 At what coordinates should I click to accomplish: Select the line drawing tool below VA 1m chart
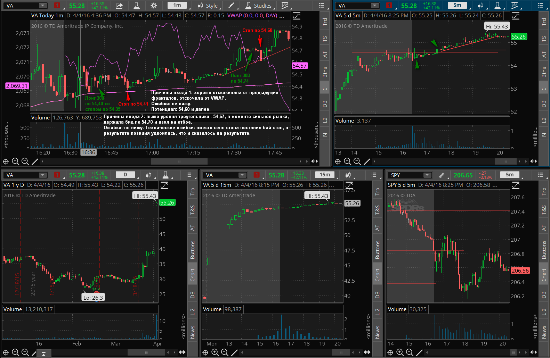click(x=35, y=161)
